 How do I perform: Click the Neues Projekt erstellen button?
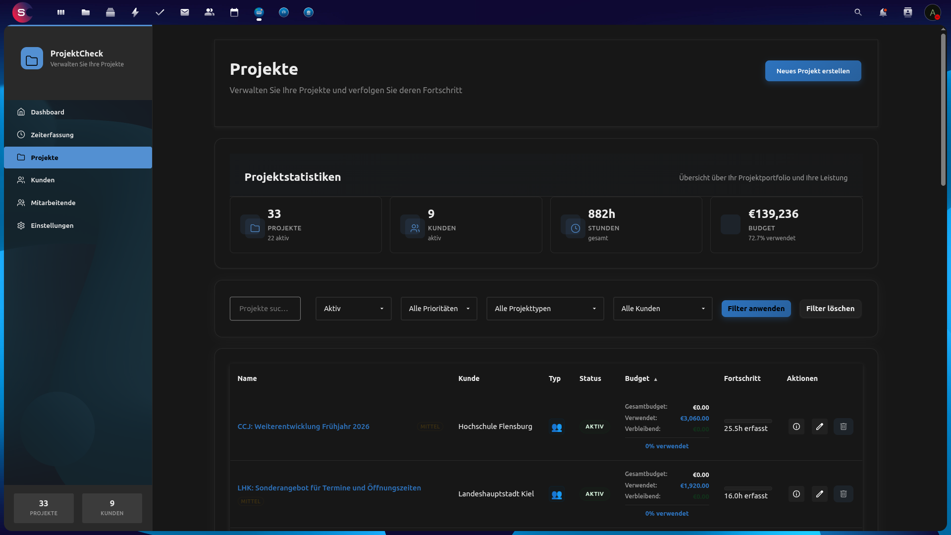812,71
